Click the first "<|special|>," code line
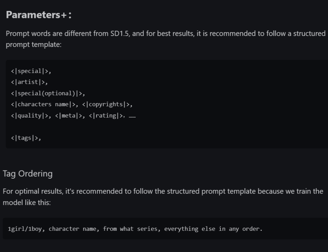Screen dimensions: 328x252 point(31,71)
